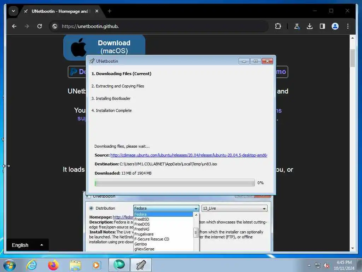This screenshot has width=362, height=272.
Task: Reload the UNetbootin page
Action: [40, 26]
